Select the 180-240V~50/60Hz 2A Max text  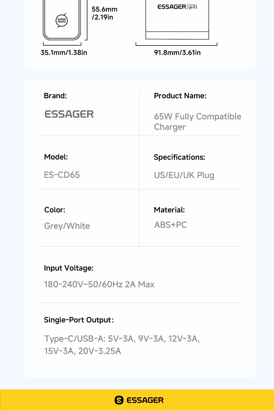(99, 284)
